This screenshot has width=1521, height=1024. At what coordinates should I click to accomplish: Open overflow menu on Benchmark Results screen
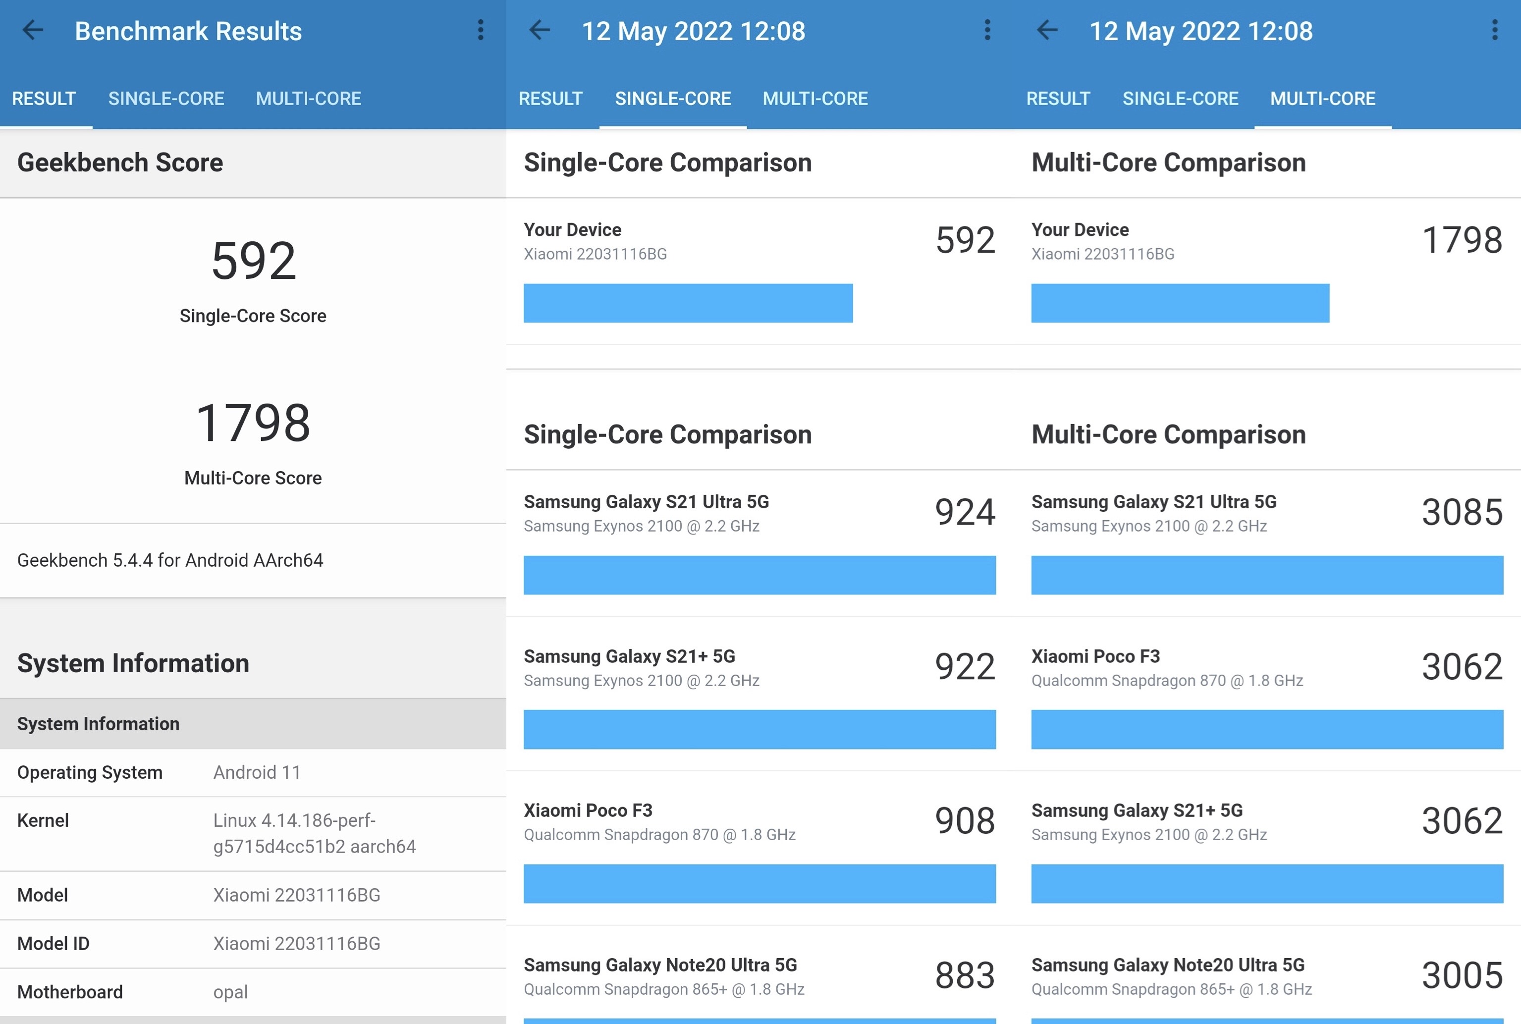click(x=481, y=31)
